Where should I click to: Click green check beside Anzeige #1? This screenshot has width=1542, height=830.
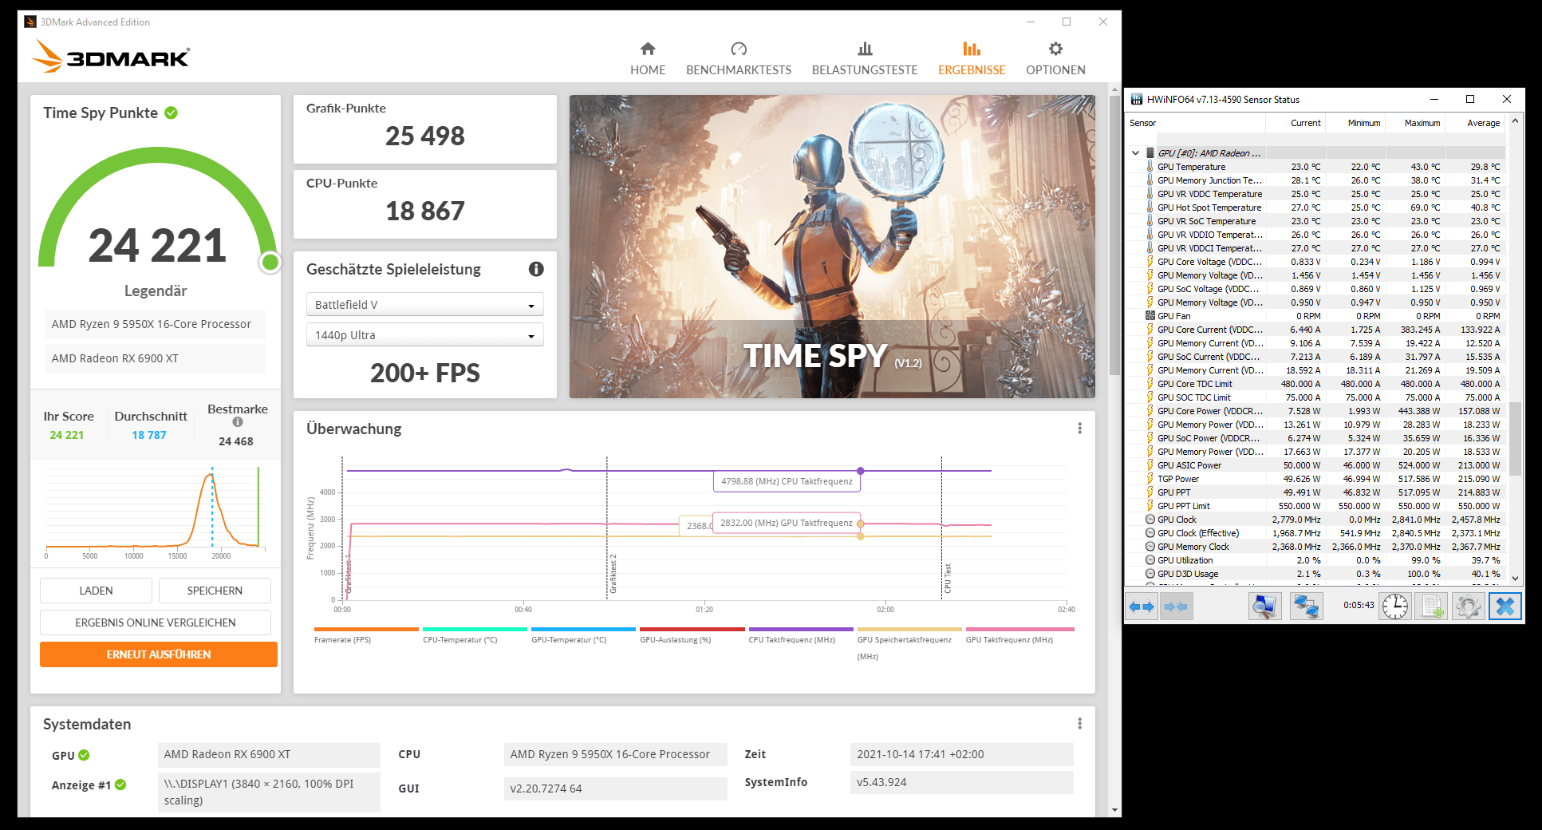pos(120,785)
